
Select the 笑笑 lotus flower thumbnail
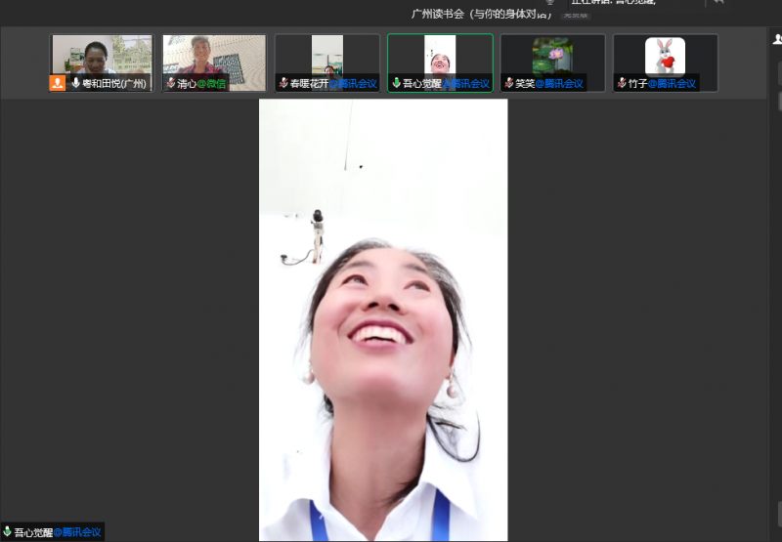(x=552, y=56)
